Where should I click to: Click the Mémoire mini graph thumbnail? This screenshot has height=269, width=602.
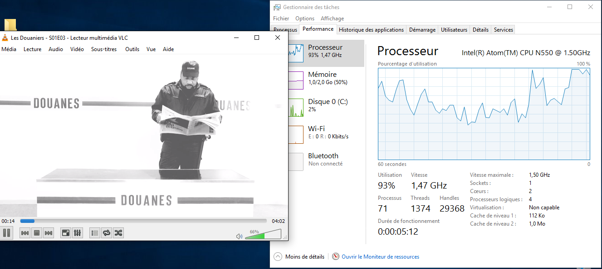[x=295, y=80]
